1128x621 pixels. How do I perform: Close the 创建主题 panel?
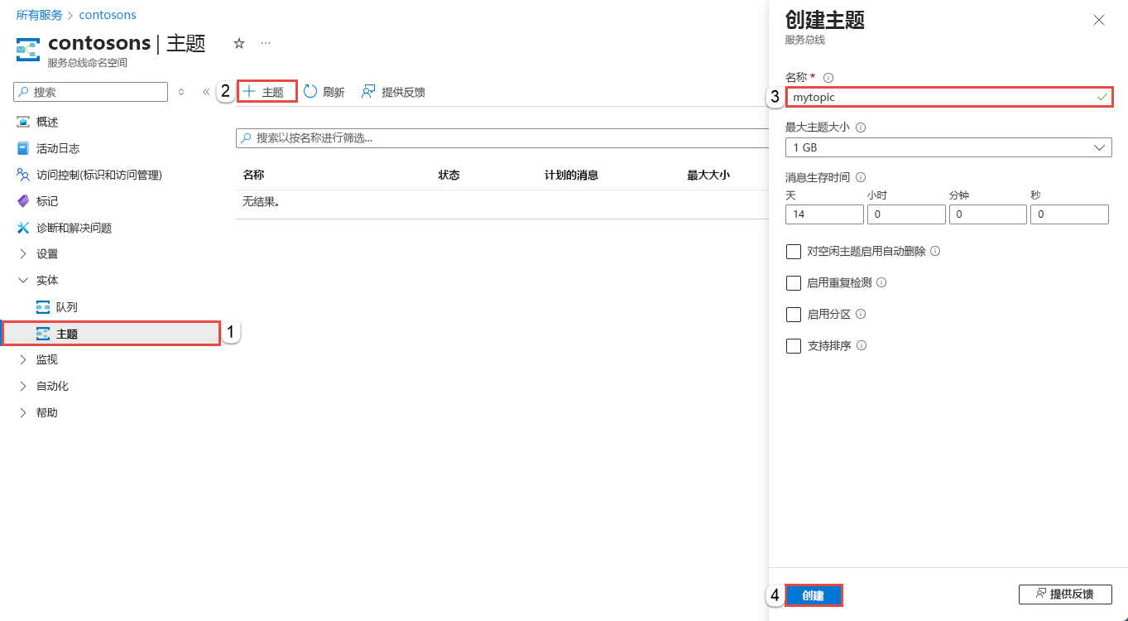pyautogui.click(x=1099, y=20)
